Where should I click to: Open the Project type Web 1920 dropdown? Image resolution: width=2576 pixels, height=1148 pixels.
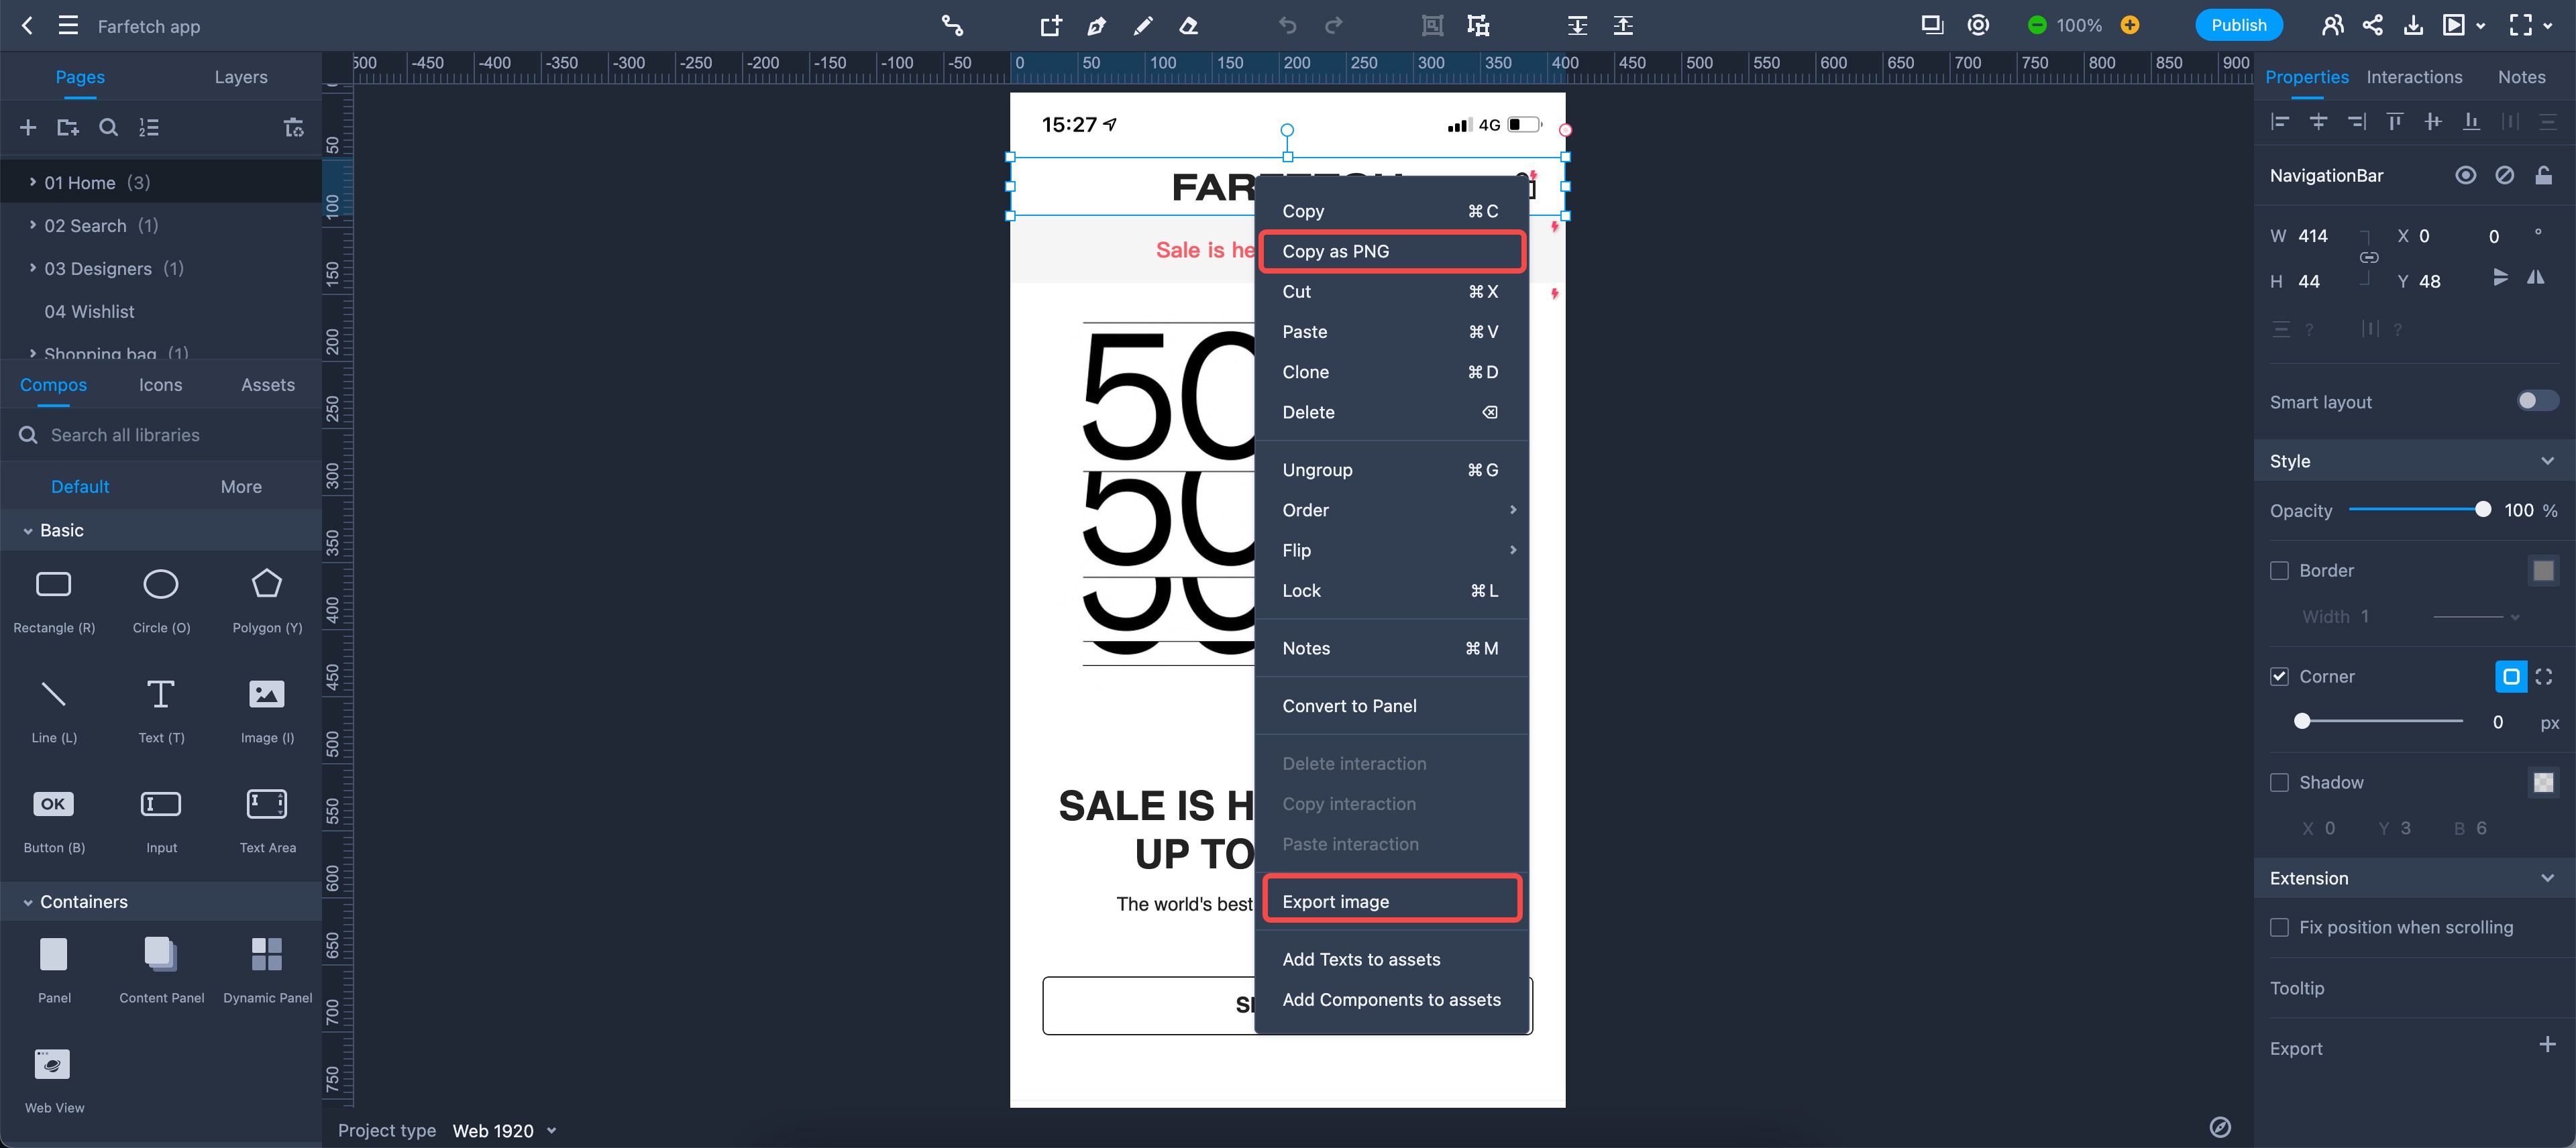point(504,1131)
